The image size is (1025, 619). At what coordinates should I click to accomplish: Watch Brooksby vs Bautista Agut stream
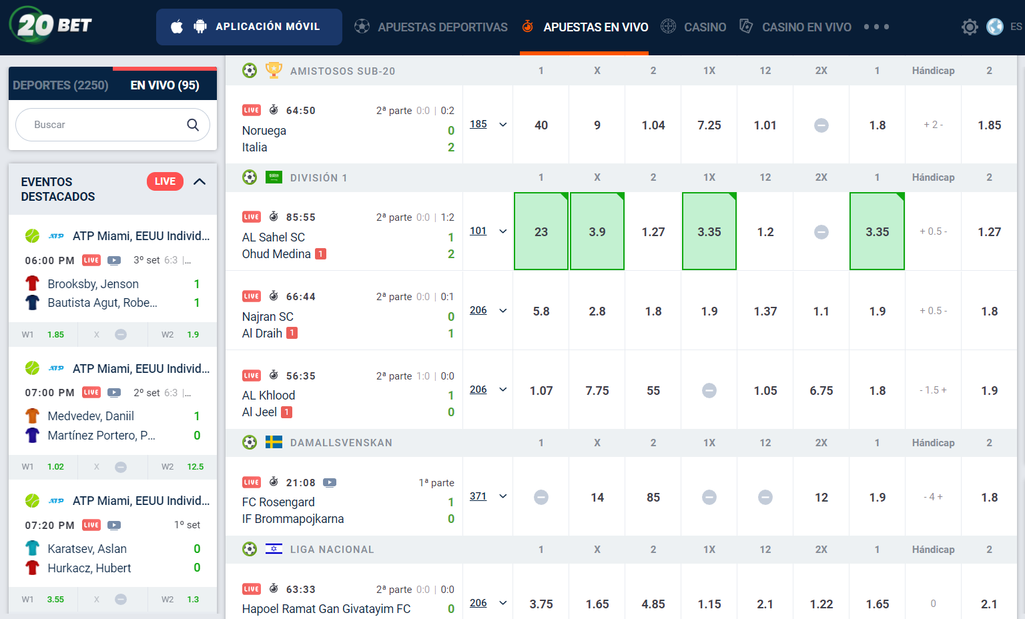pos(114,260)
